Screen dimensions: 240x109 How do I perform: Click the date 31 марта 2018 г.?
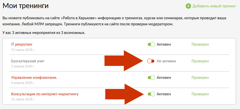click(23, 99)
